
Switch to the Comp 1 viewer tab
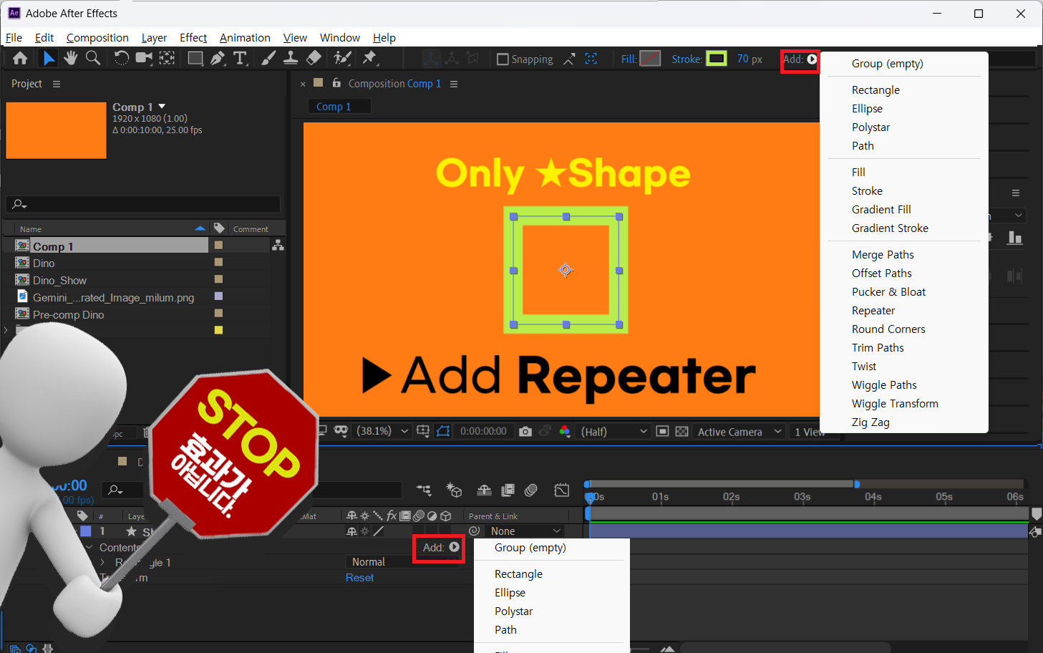tap(339, 107)
